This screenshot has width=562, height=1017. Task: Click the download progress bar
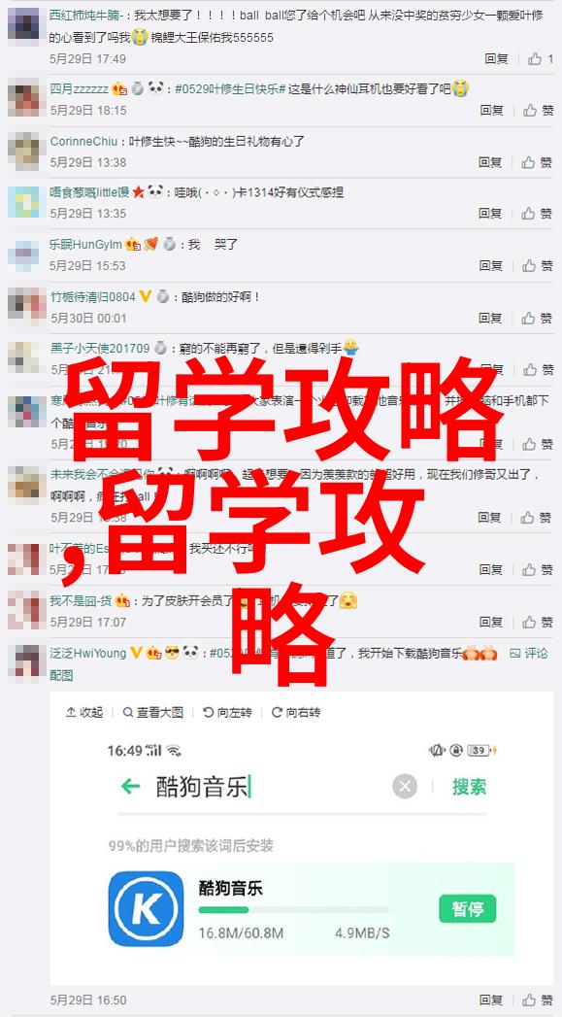tap(294, 910)
